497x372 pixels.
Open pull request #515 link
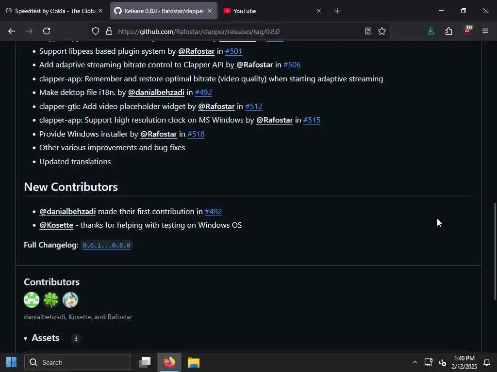pyautogui.click(x=312, y=120)
